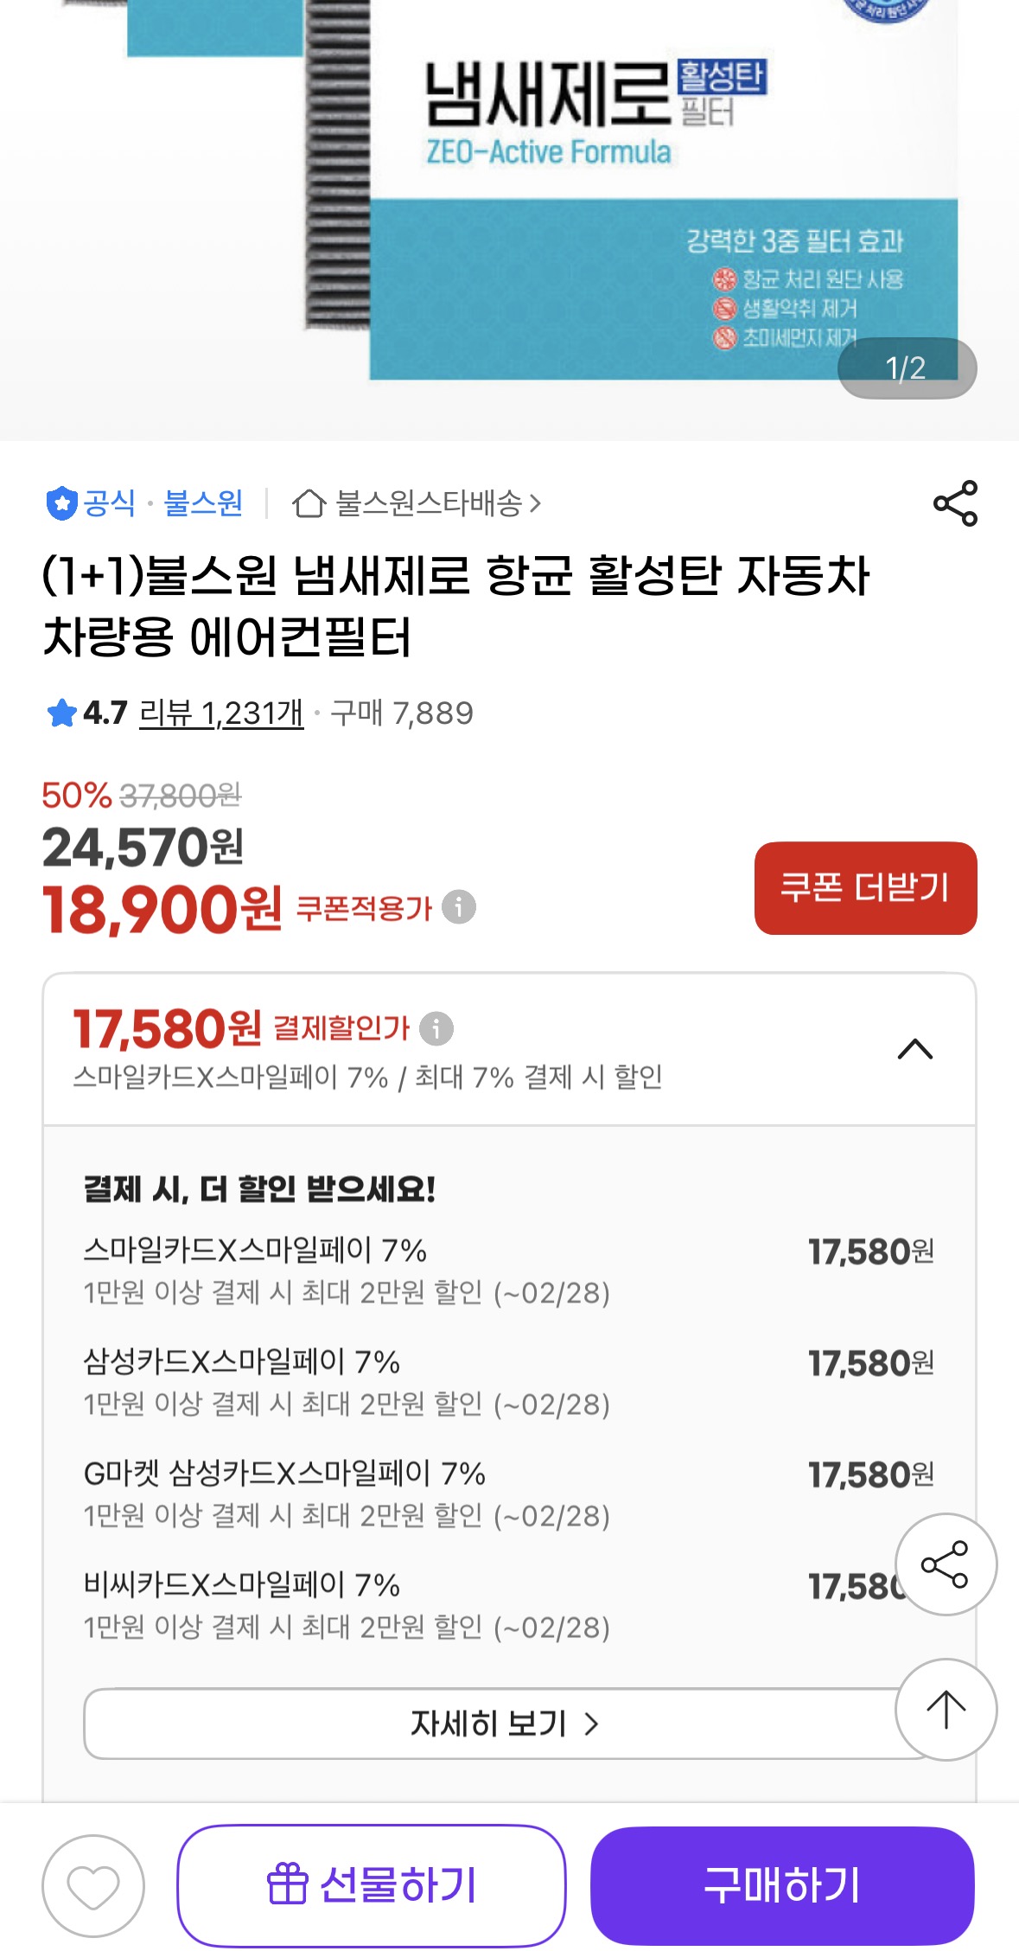Tap the product image 1/2 page indicator

click(906, 368)
